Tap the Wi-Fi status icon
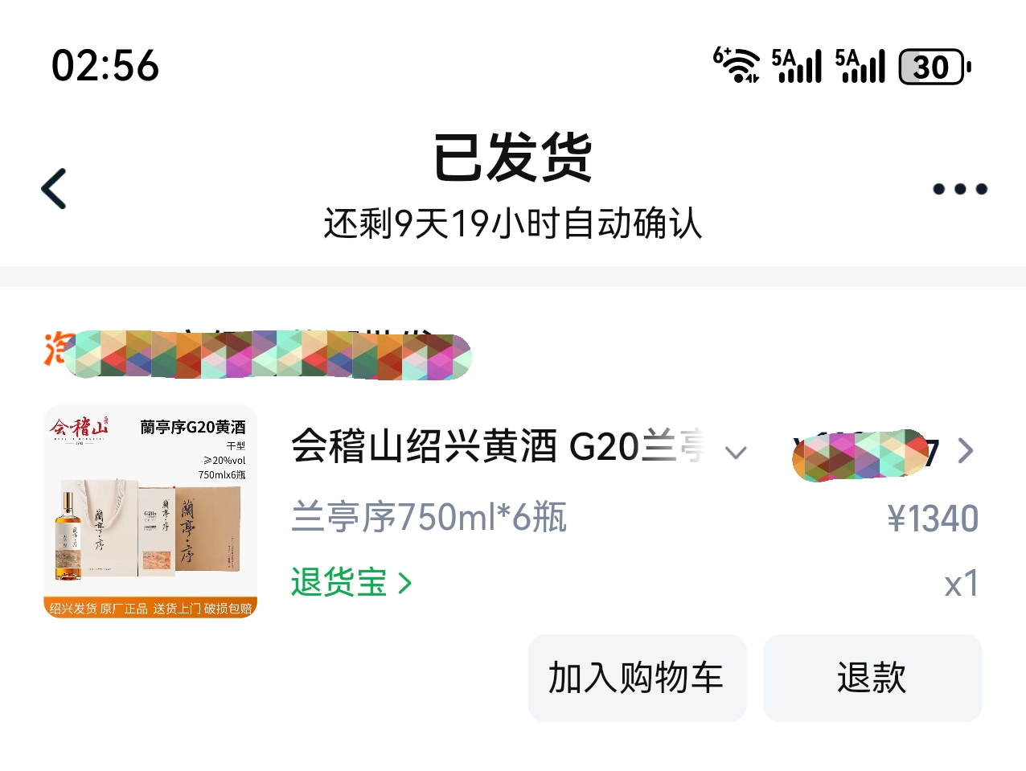 (737, 65)
